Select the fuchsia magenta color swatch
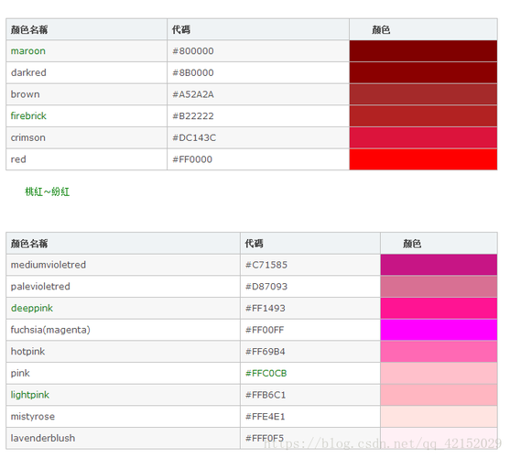 (x=439, y=330)
